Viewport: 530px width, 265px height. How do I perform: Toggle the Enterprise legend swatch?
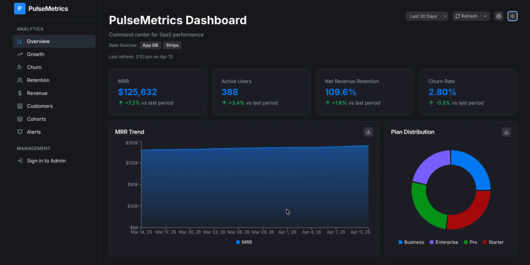pos(432,242)
